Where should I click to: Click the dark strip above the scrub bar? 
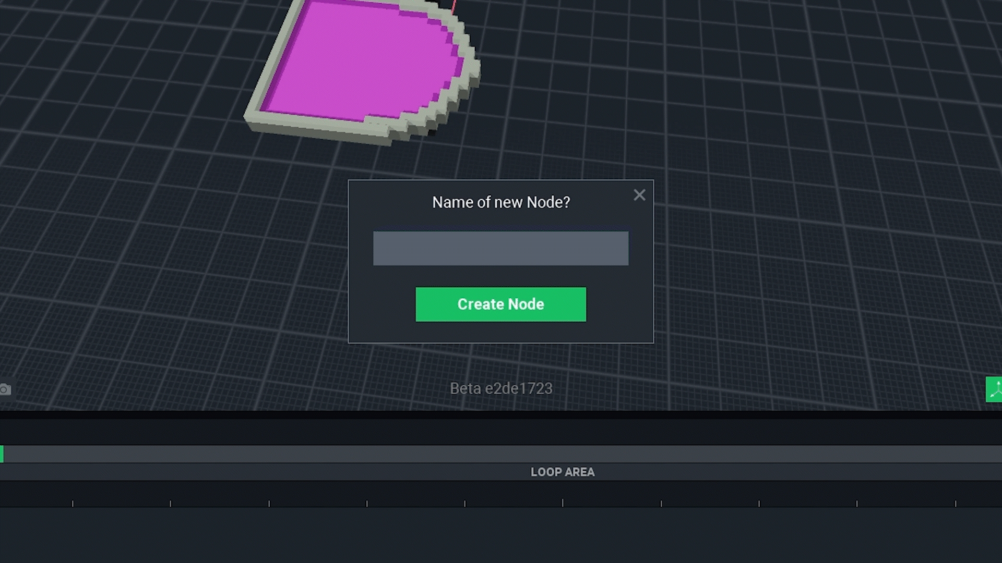(x=501, y=432)
